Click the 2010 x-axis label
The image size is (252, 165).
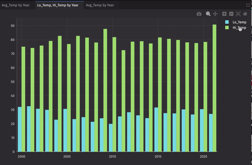[x=112, y=156]
